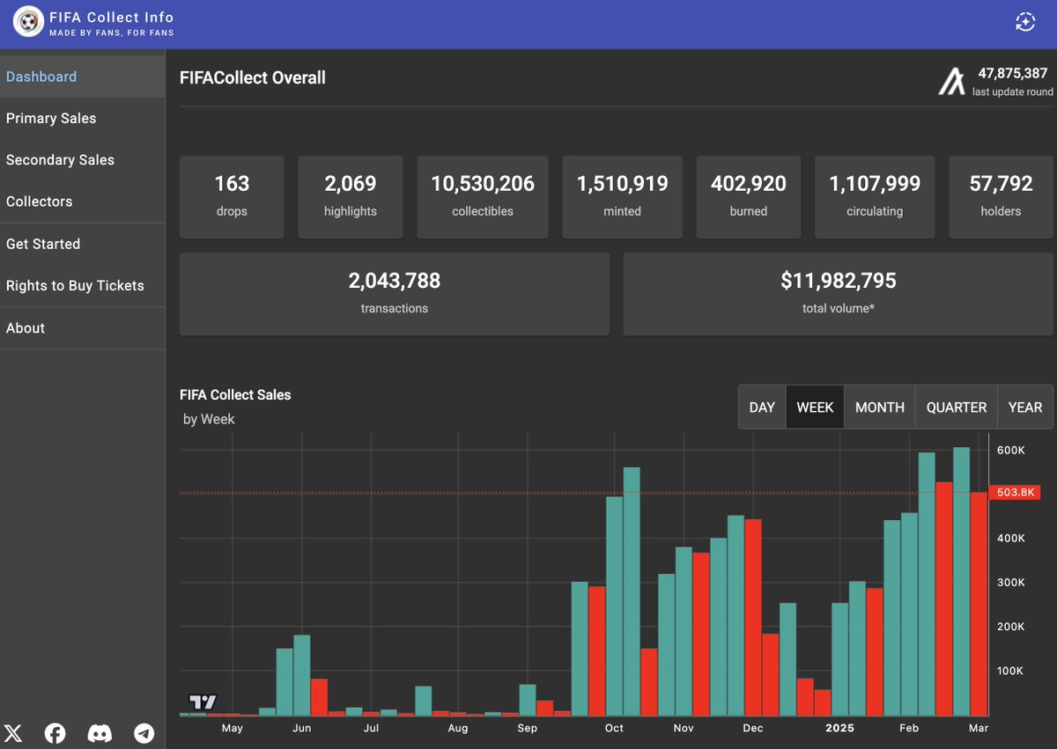Enable MONTH aggregation on the sales chart

[879, 407]
